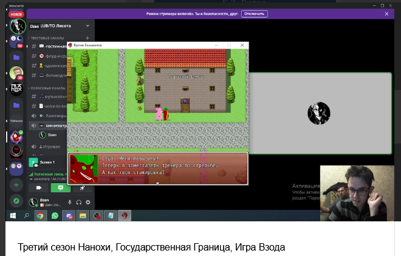Screen dimensions: 401x256
Task: Minimize the game window
Action: pyautogui.click(x=216, y=46)
